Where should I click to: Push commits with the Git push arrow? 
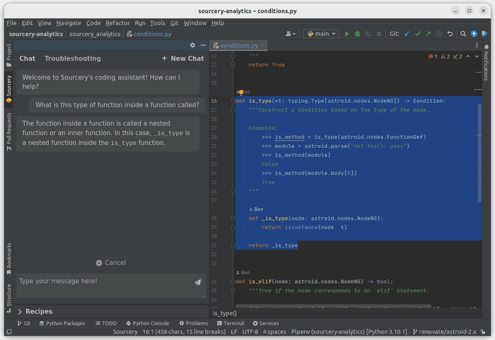(x=428, y=34)
